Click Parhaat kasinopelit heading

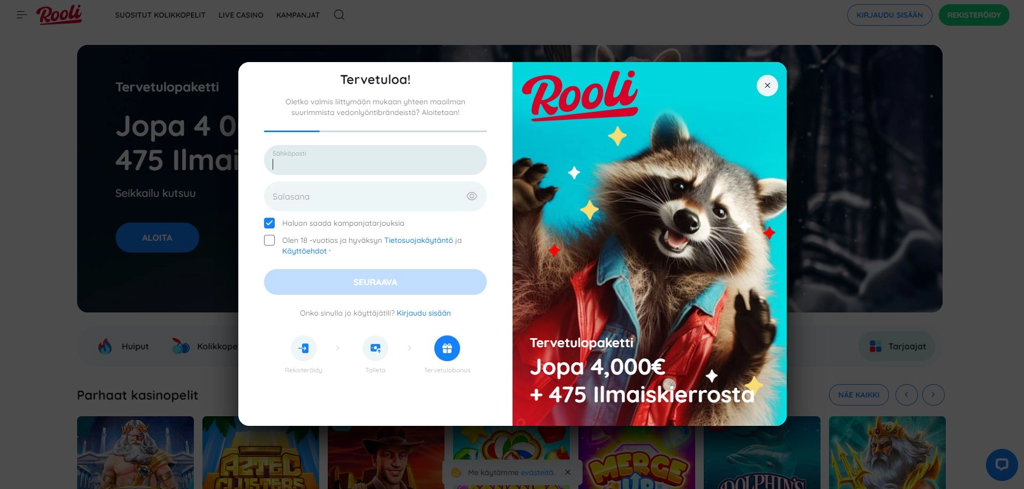coord(138,395)
